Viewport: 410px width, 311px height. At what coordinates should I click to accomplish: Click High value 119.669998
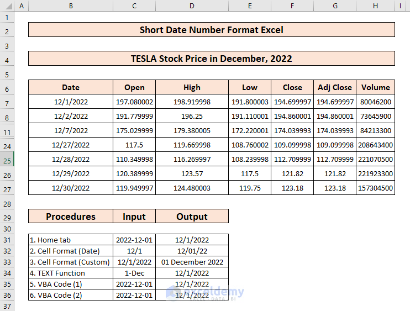coord(192,145)
